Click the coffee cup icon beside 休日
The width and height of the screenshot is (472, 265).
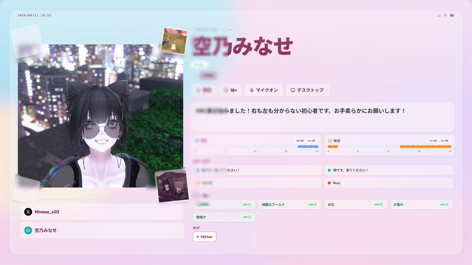point(330,141)
